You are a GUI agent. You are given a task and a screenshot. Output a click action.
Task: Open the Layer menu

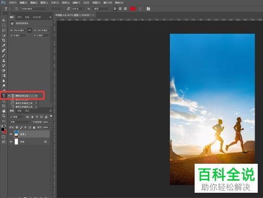pos(44,3)
